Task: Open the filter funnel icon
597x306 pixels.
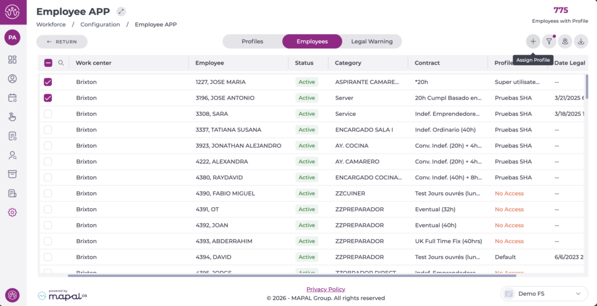Action: pos(549,41)
